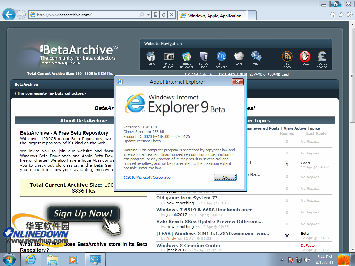Open topic 'Old game from System 7?'
The height and width of the screenshot is (266, 355).
point(187,198)
